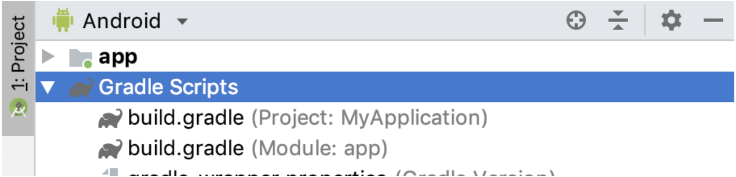Select opened file with the crosshair target icon
Image resolution: width=736 pixels, height=177 pixels.
pos(576,20)
